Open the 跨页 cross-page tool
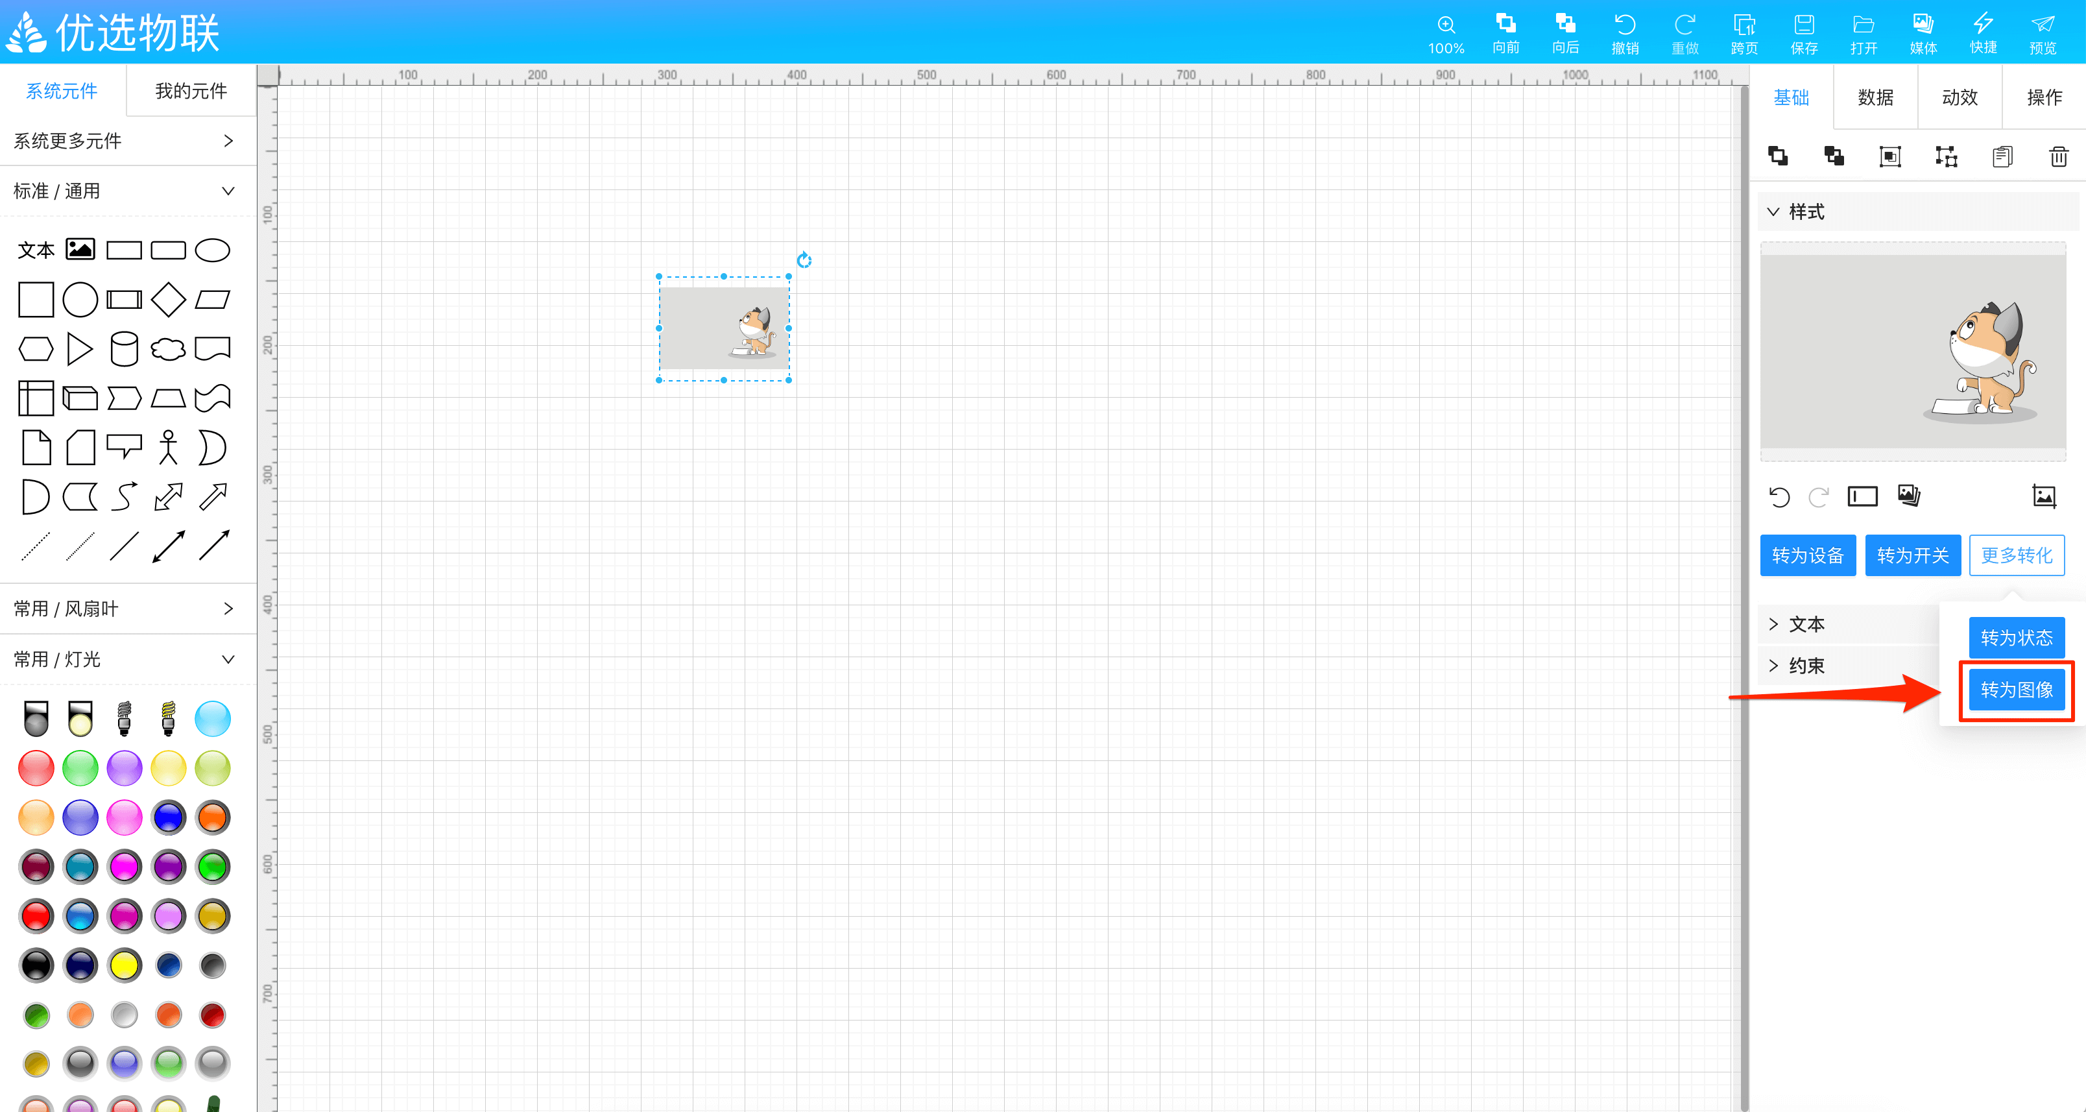This screenshot has height=1112, width=2086. coord(1744,34)
